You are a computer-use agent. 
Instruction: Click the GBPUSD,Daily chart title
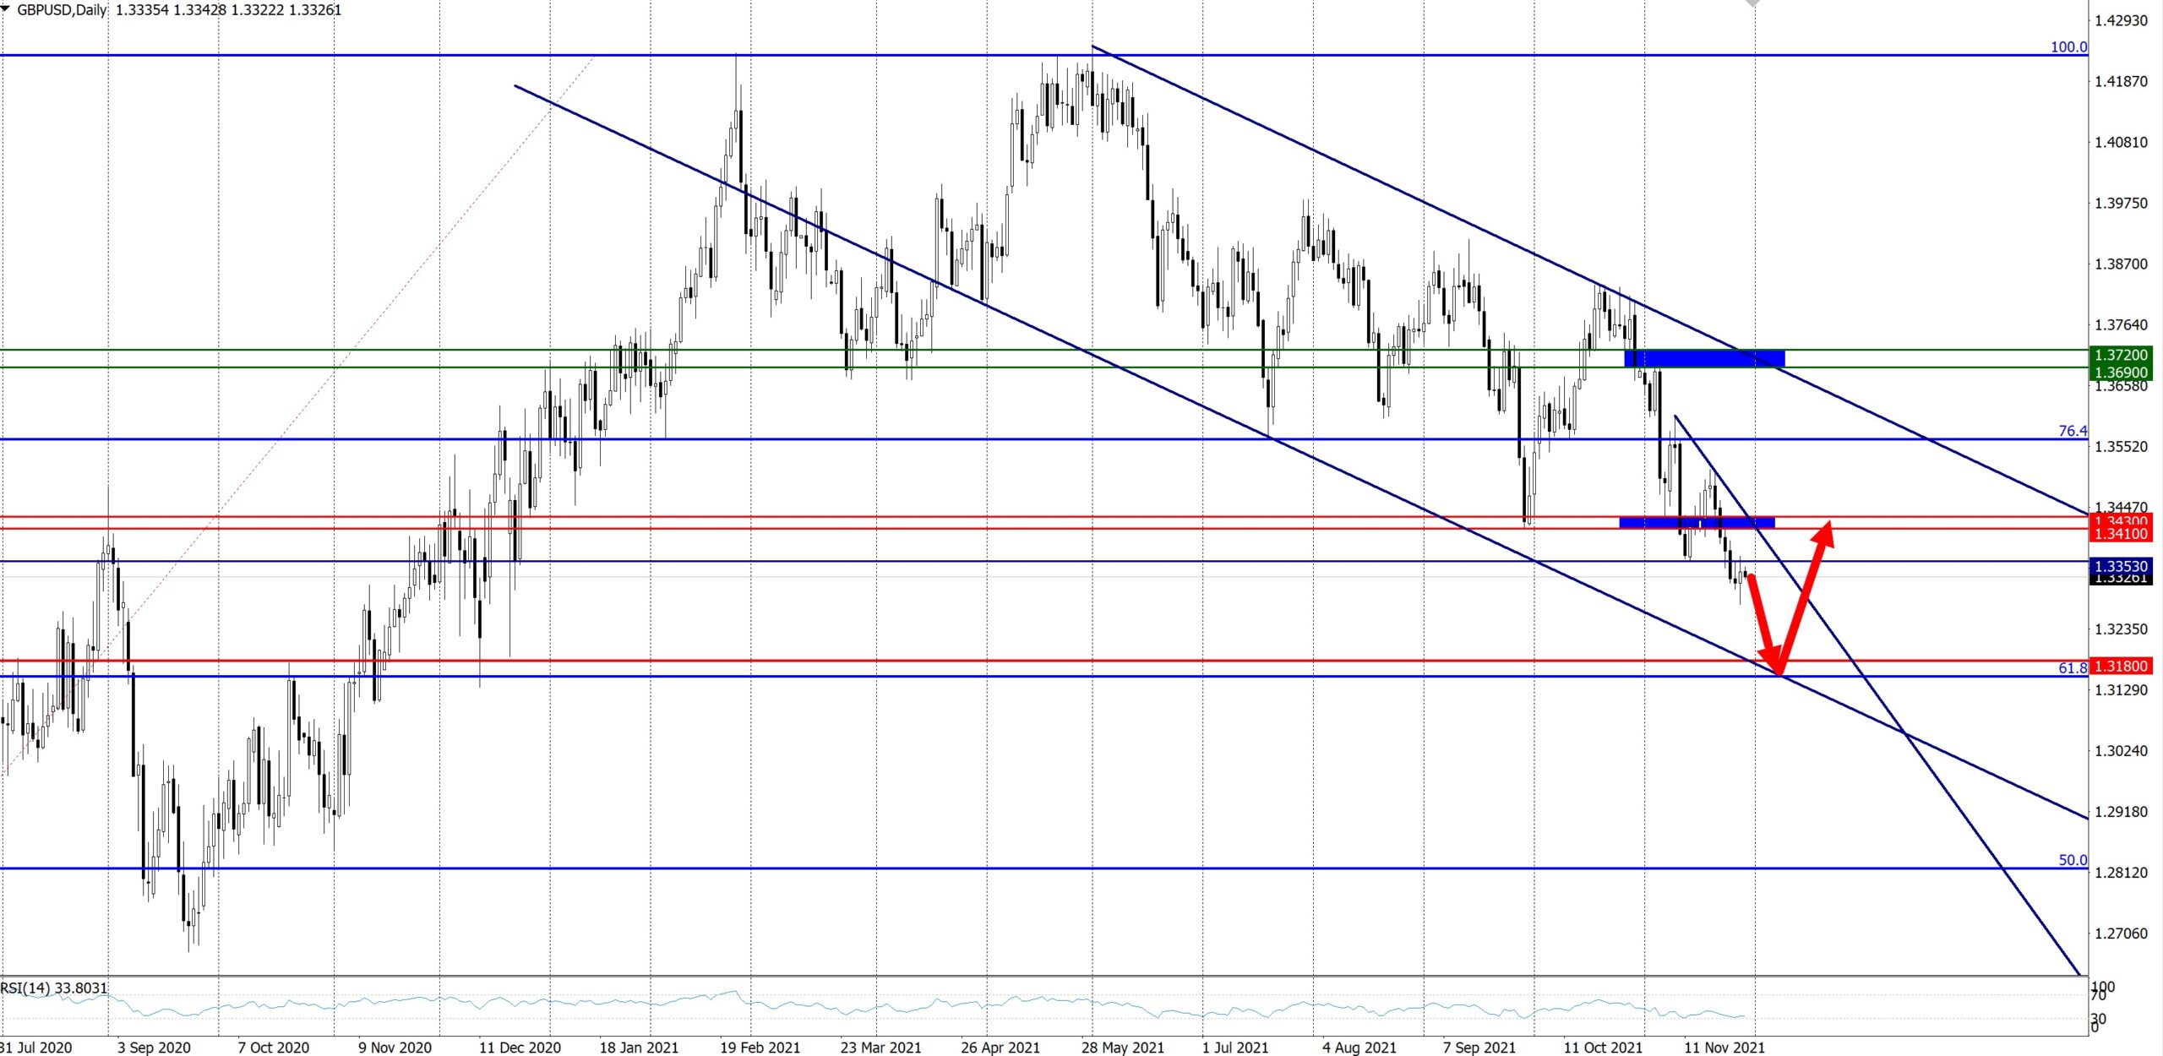click(61, 10)
